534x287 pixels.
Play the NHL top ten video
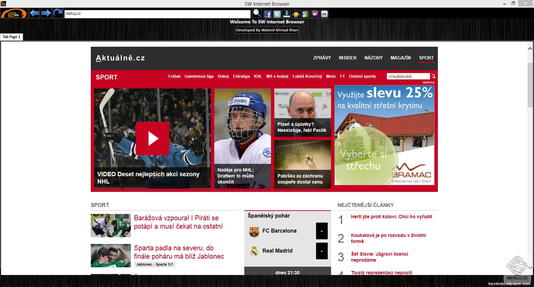(153, 138)
